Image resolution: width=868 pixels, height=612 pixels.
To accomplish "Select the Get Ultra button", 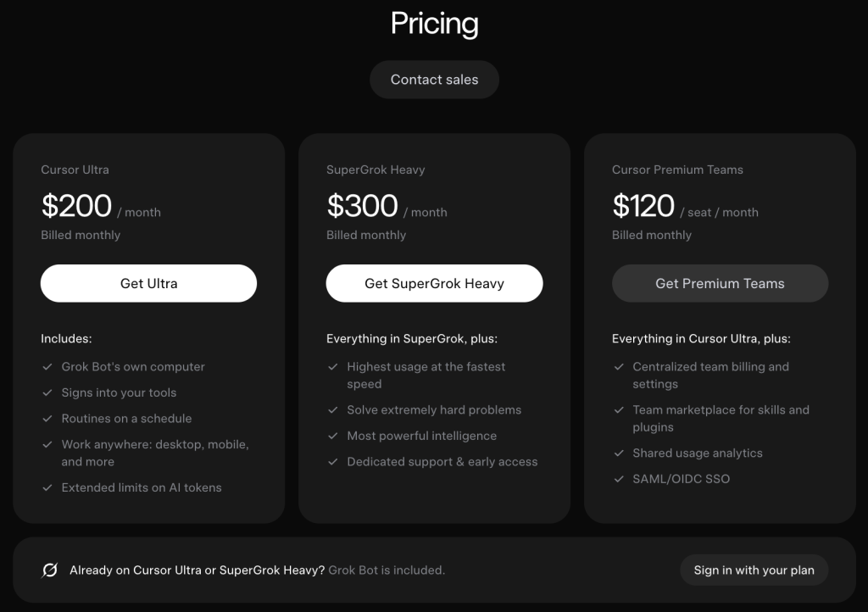I will point(148,283).
